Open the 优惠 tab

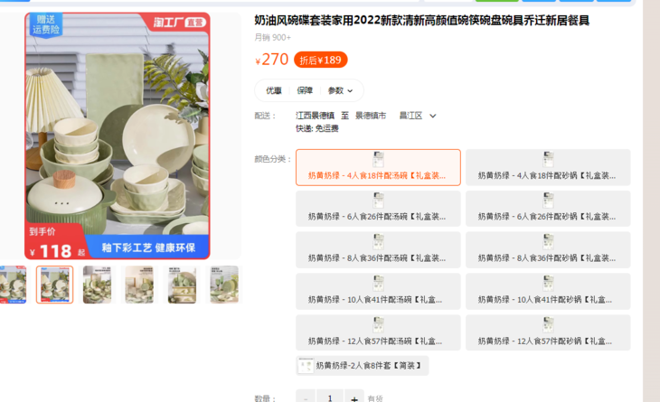tap(274, 90)
